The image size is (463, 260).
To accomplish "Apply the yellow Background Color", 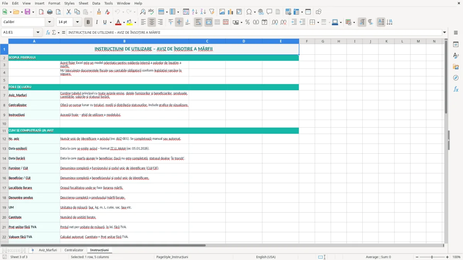I will [130, 22].
